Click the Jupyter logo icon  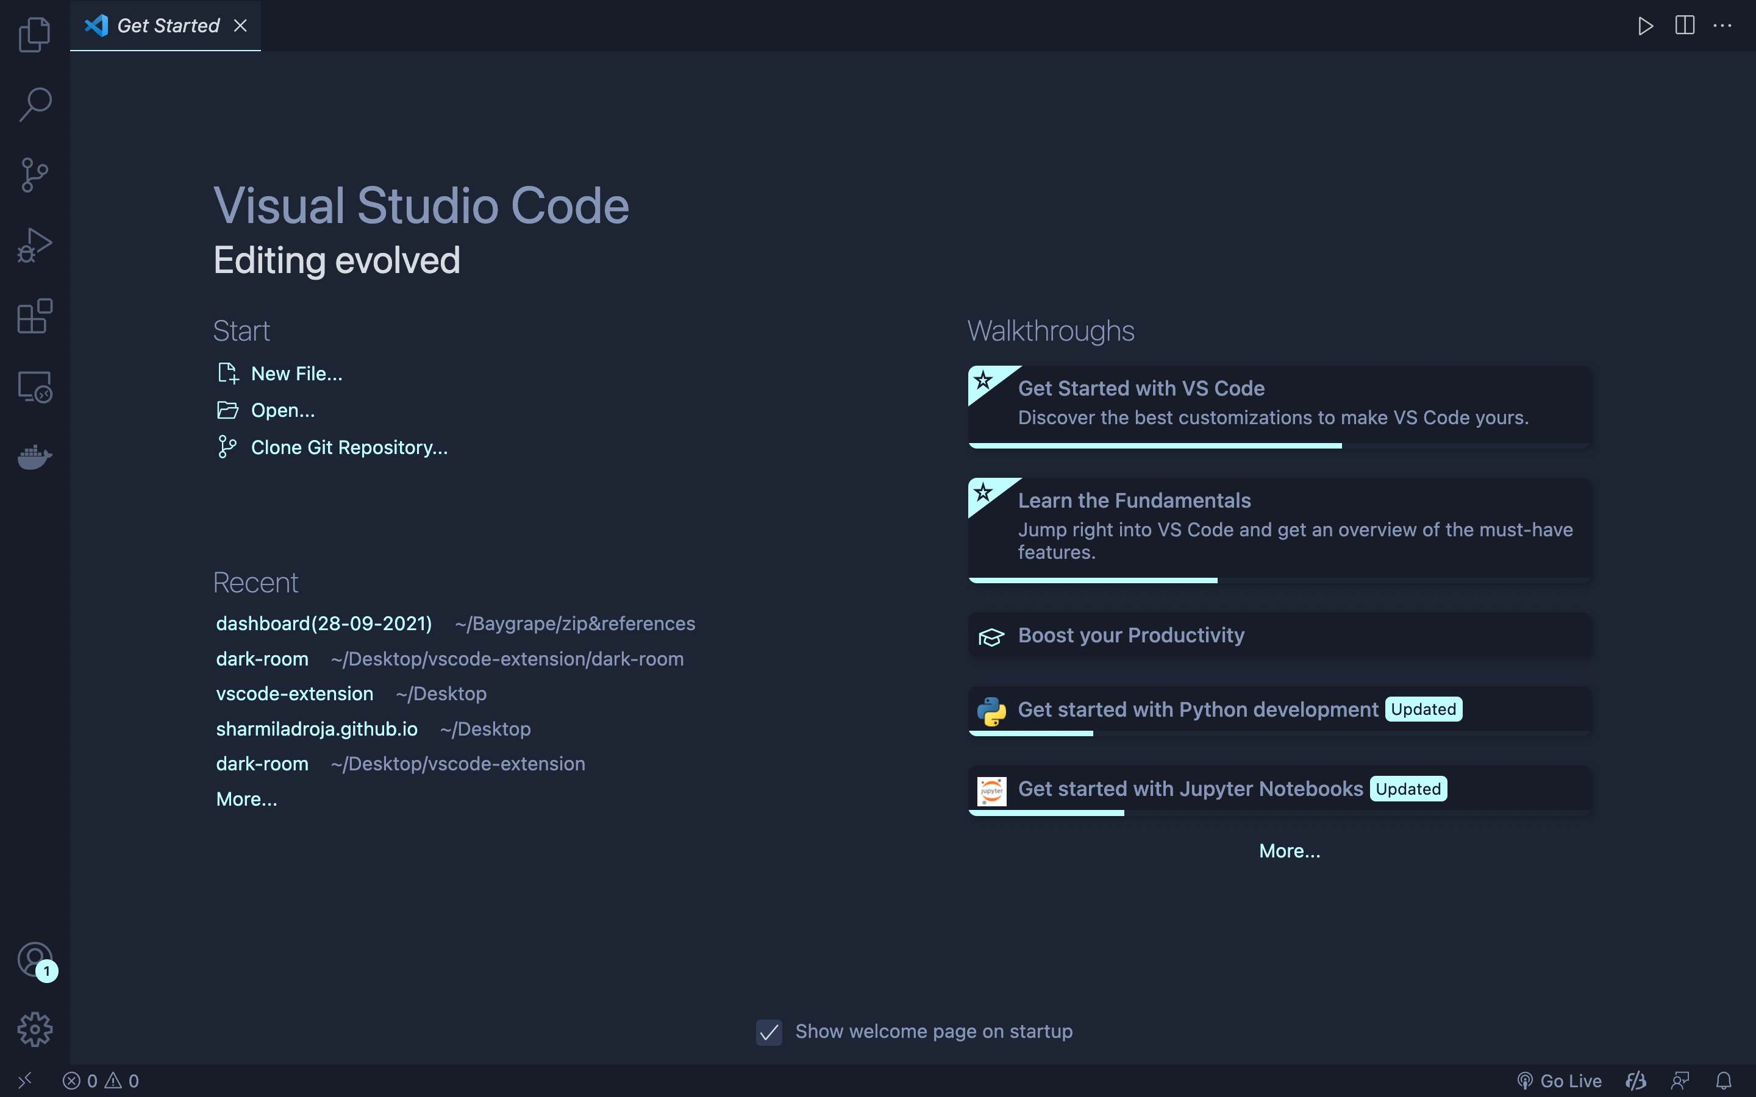pyautogui.click(x=991, y=791)
